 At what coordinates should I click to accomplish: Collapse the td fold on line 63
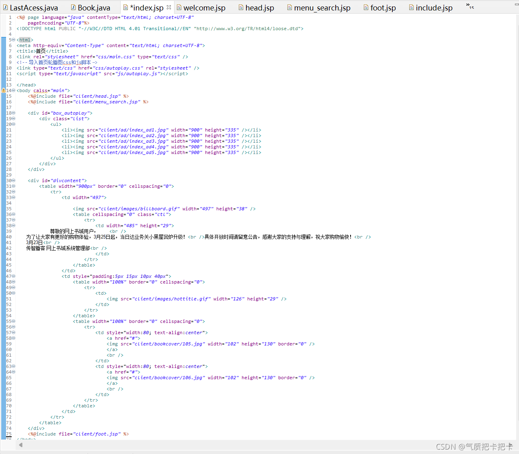[14, 366]
